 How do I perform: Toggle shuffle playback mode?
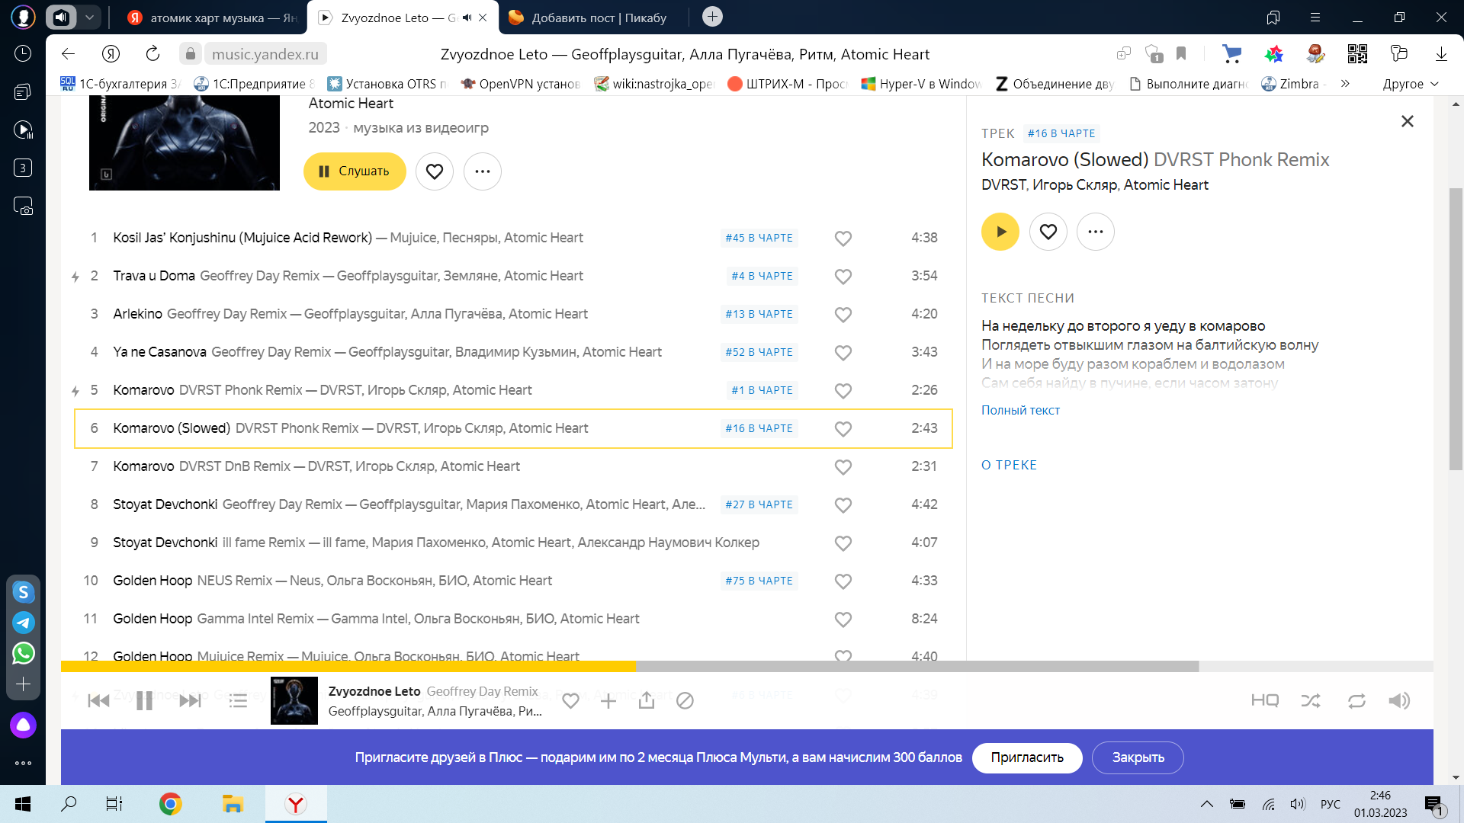1311,700
